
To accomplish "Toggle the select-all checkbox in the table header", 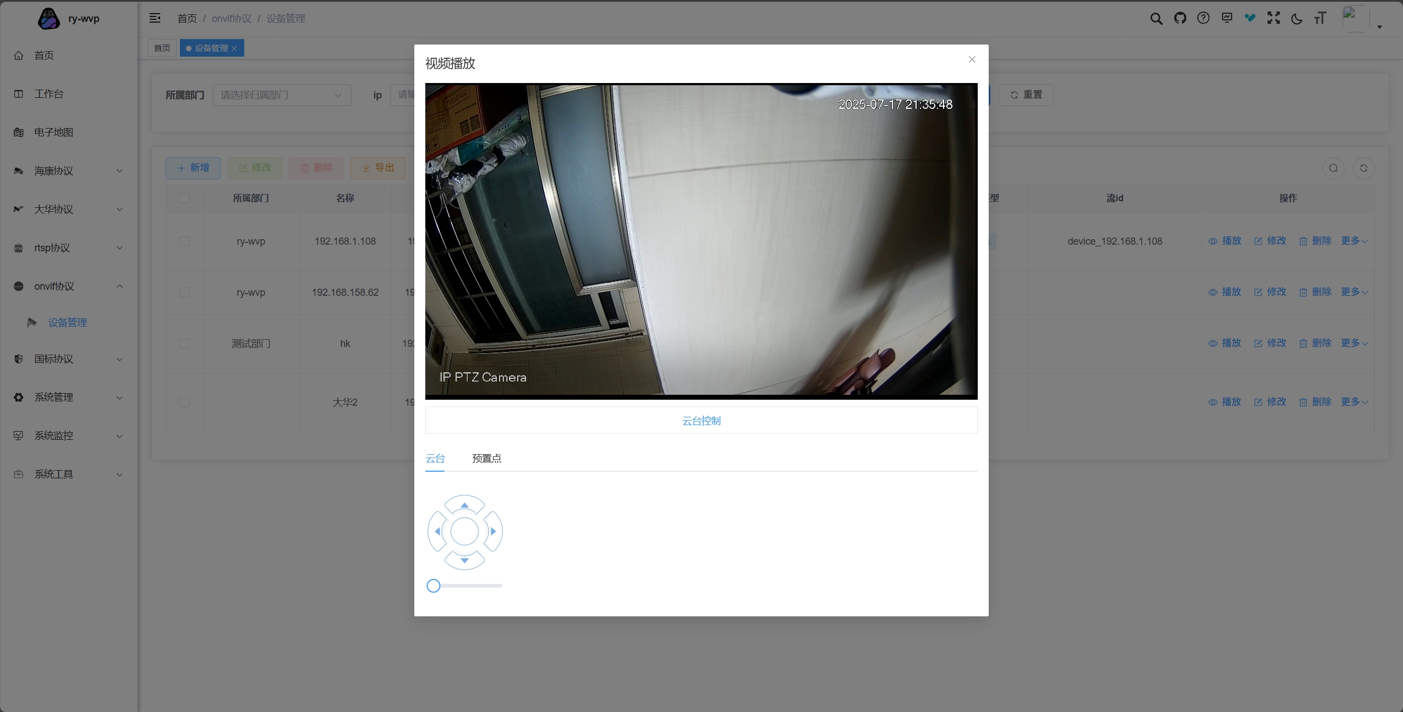I will [184, 198].
